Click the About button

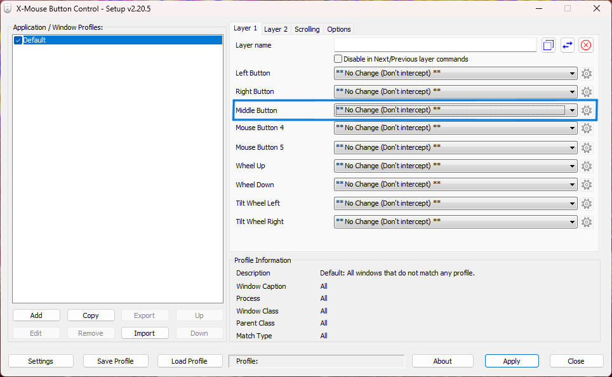(442, 361)
